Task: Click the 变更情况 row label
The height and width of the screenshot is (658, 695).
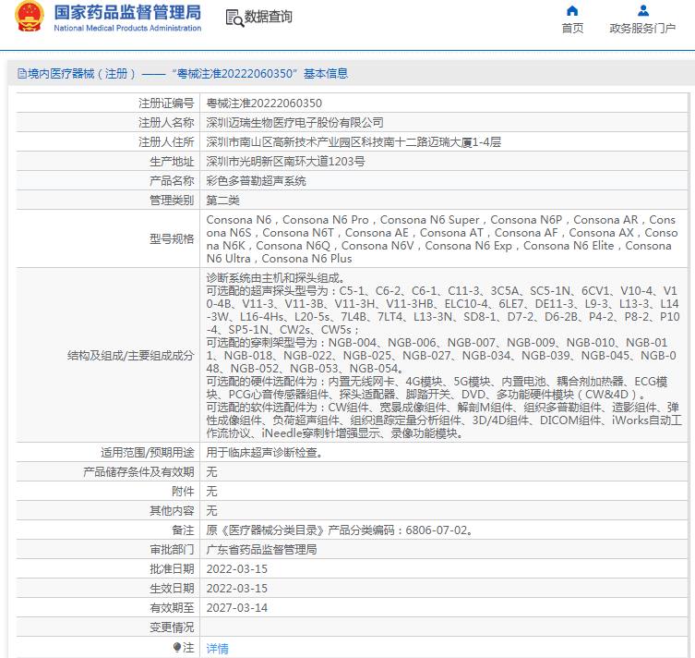Action: (x=172, y=628)
